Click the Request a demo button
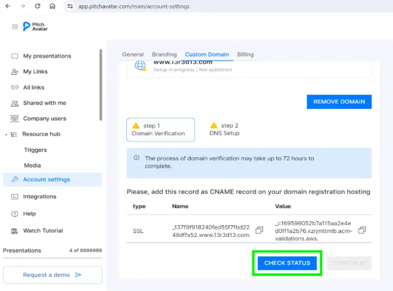Image resolution: width=393 pixels, height=291 pixels. 53,275
